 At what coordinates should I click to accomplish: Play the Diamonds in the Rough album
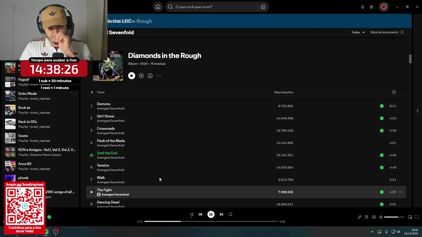point(132,76)
